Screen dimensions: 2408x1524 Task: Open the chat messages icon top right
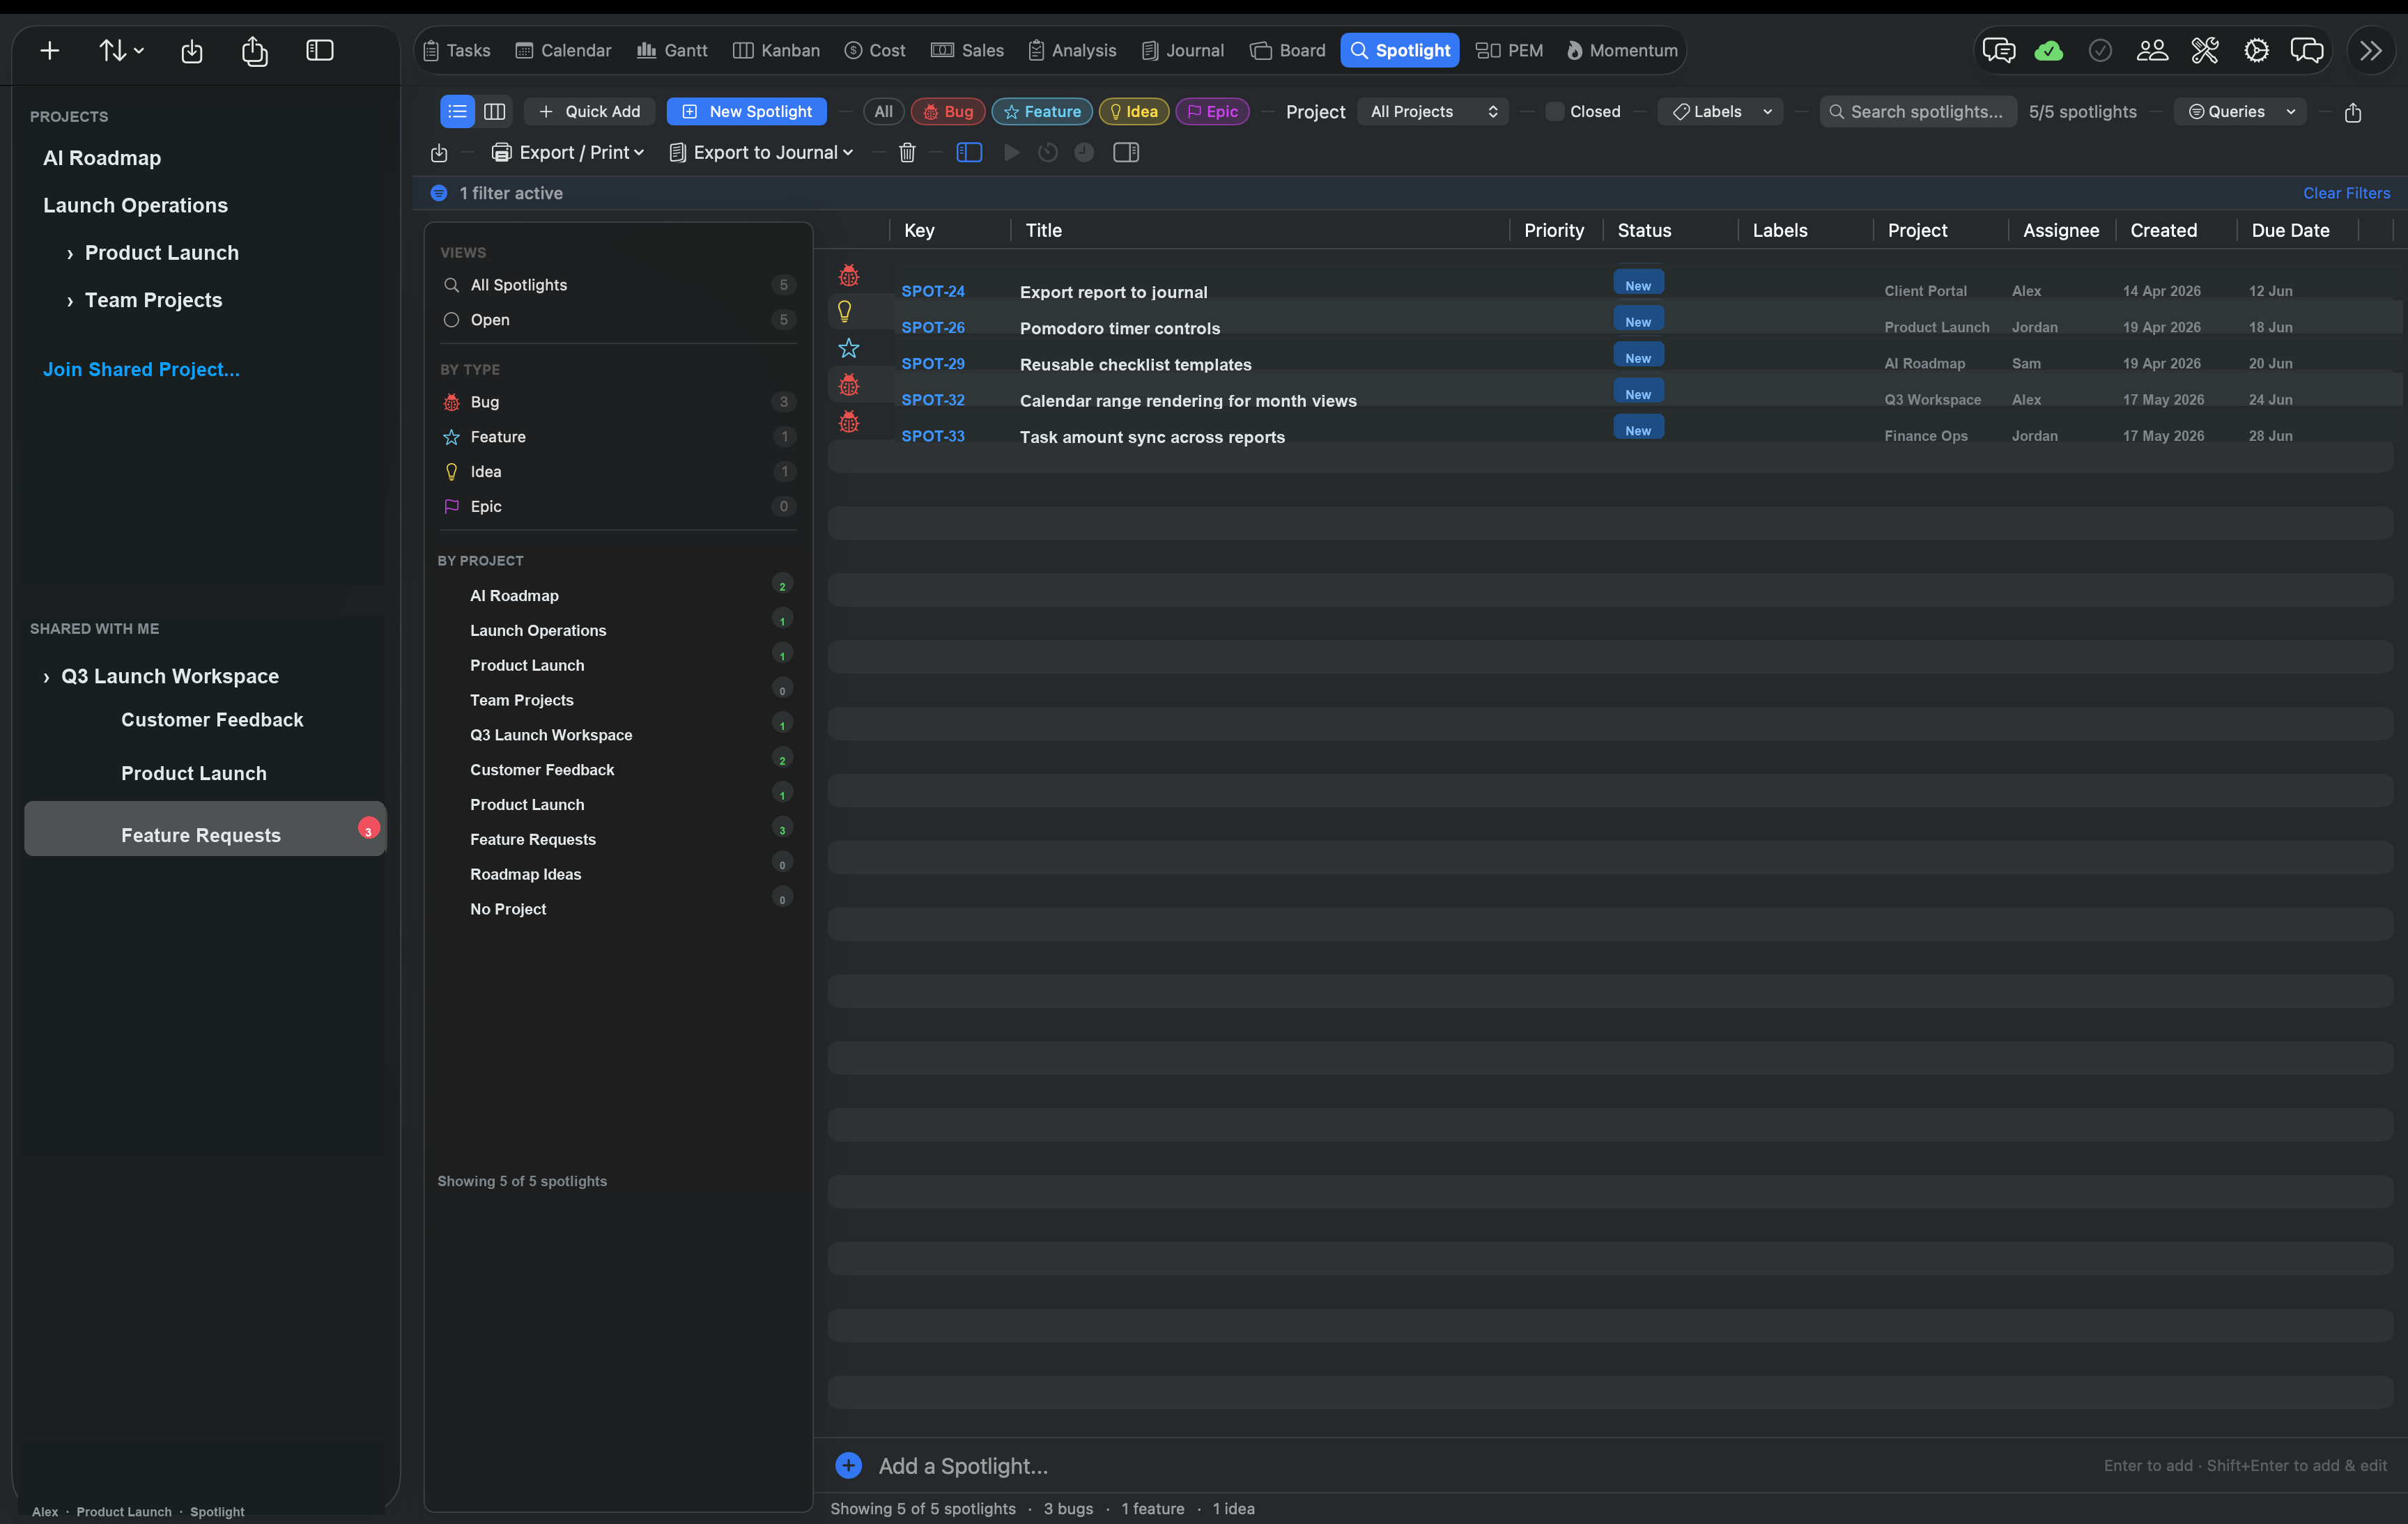[x=1998, y=50]
